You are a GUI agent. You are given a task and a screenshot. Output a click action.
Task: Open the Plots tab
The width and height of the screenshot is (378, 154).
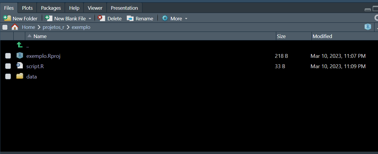coord(27,8)
